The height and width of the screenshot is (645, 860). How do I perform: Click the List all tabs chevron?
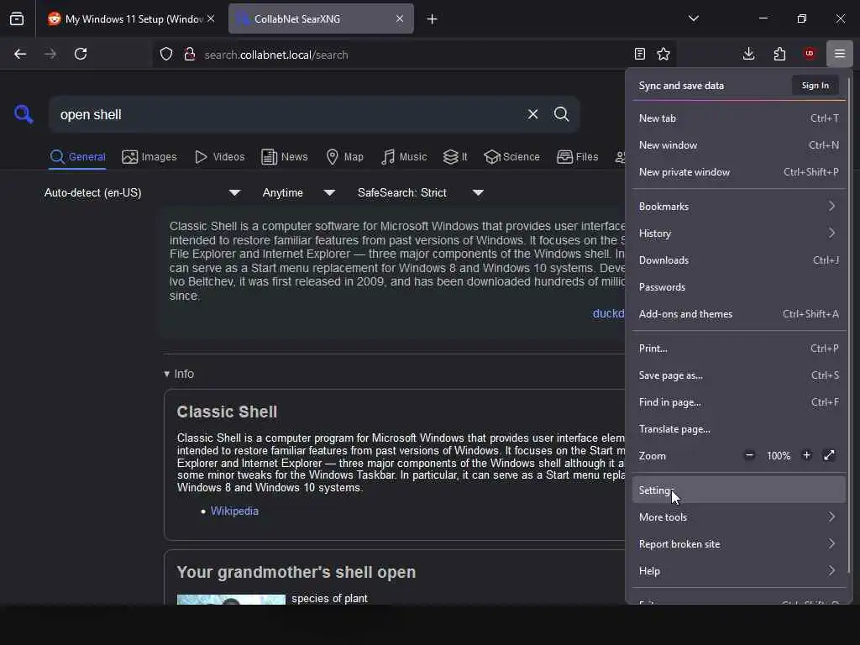tap(694, 18)
